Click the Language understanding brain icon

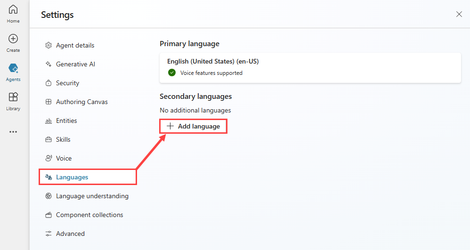[x=48, y=196]
